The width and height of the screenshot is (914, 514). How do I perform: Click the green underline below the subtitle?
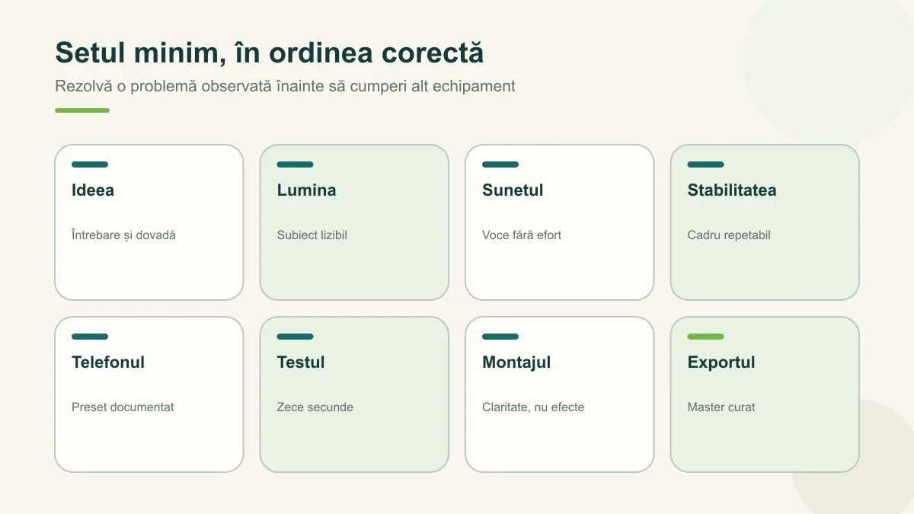(82, 110)
